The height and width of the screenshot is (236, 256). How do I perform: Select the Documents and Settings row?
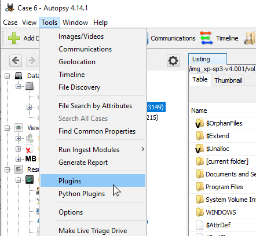tap(222, 174)
